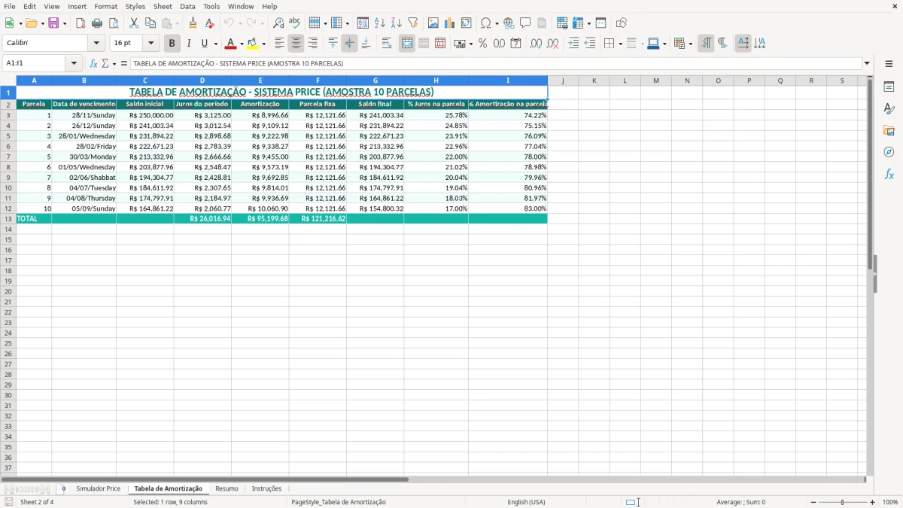Click the Copy icon
The width and height of the screenshot is (903, 508).
click(150, 23)
